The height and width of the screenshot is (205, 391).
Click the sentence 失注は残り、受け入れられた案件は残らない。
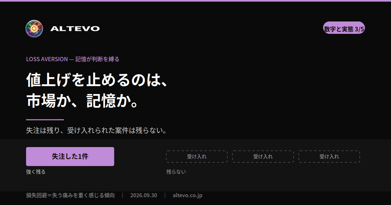pyautogui.click(x=97, y=131)
